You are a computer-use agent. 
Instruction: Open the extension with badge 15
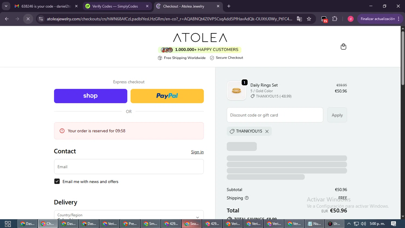[x=324, y=19]
